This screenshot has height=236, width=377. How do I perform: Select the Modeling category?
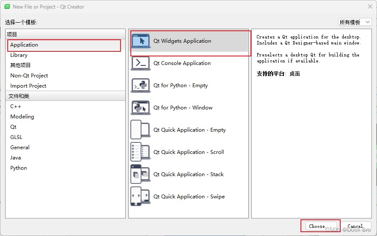tap(65, 117)
